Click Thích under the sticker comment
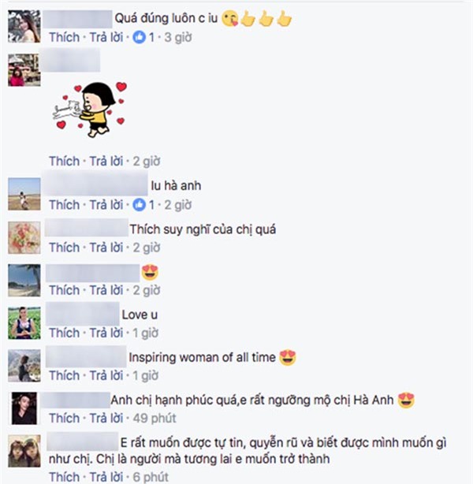 coord(65,161)
